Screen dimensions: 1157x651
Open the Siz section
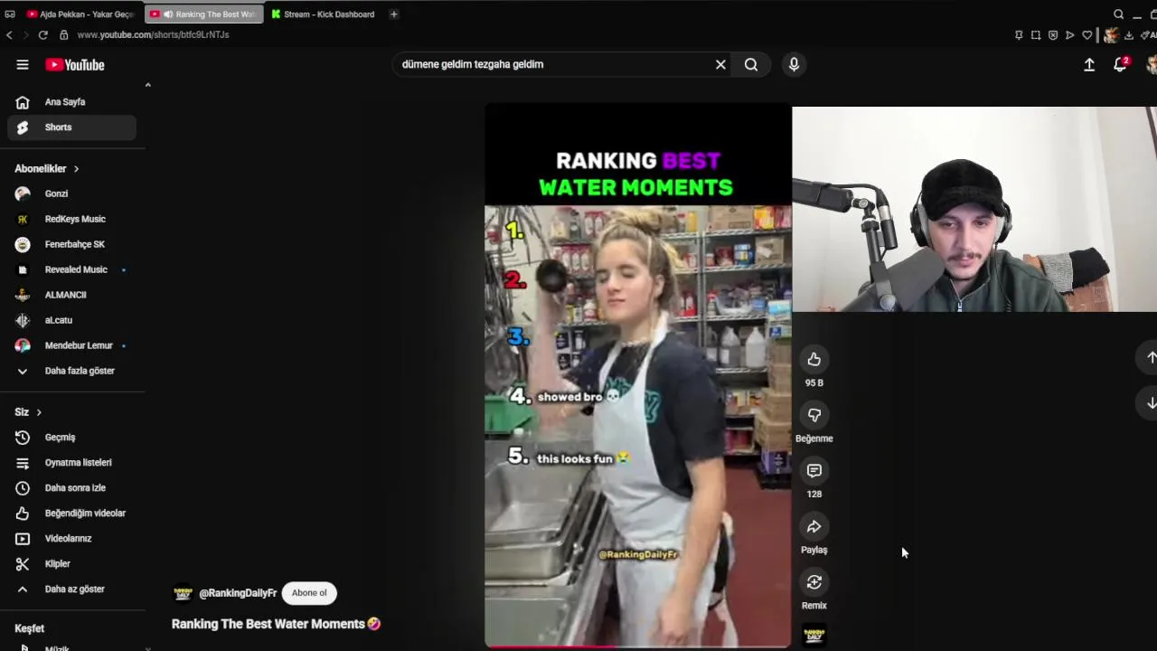pos(28,412)
